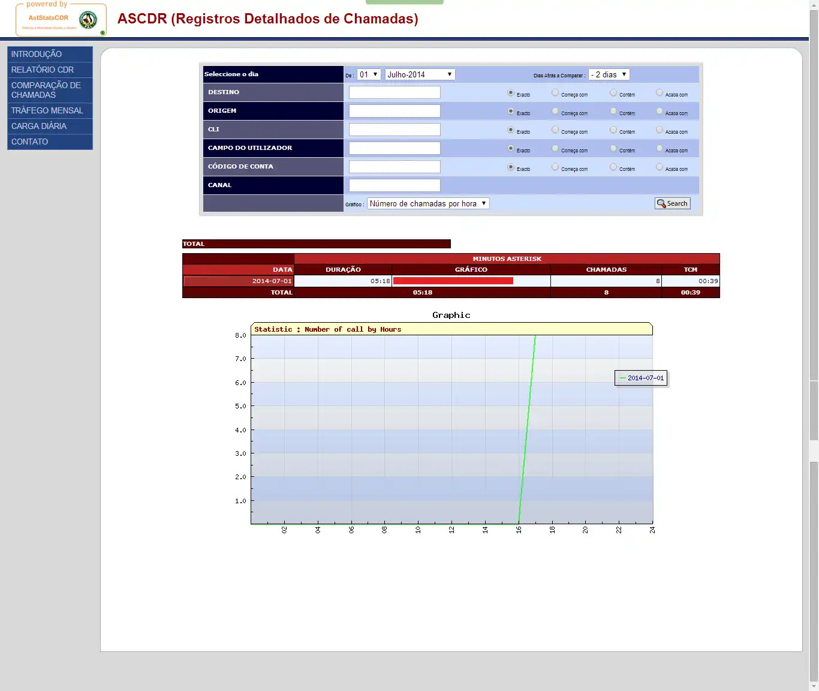
Task: Expand the '- 2 dias' comparison dropdown
Action: pyautogui.click(x=609, y=74)
